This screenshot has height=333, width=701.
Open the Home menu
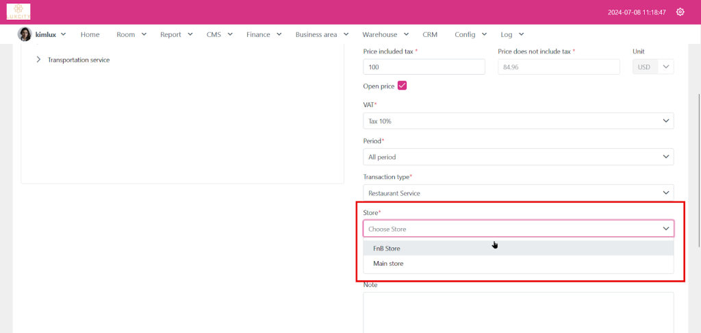tap(90, 34)
